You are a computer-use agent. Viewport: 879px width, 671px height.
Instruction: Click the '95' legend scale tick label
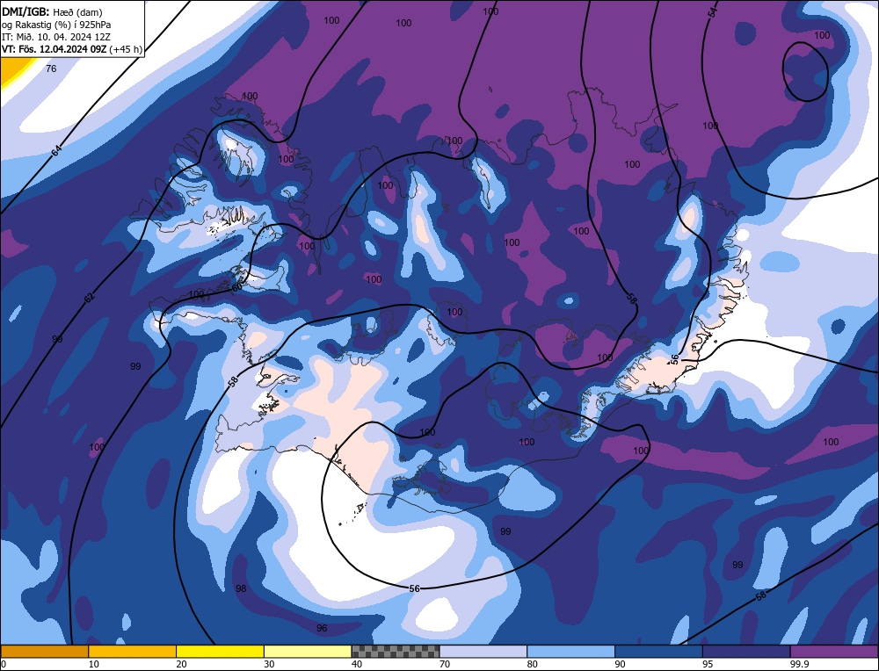pyautogui.click(x=708, y=665)
